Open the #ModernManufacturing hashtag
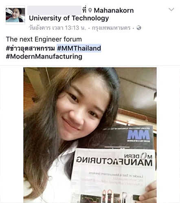The image size is (180, 203). pyautogui.click(x=44, y=57)
